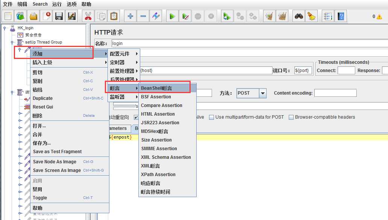Enable Use multipart/form-data for POST
This screenshot has width=388, height=220.
[x=211, y=117]
